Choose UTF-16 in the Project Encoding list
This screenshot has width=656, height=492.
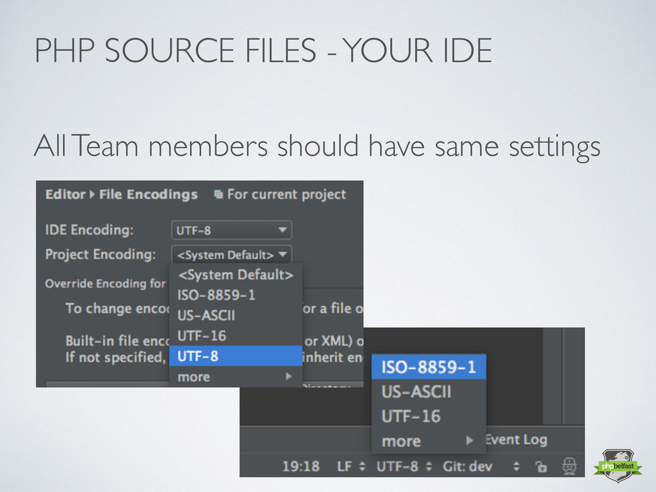pos(236,336)
